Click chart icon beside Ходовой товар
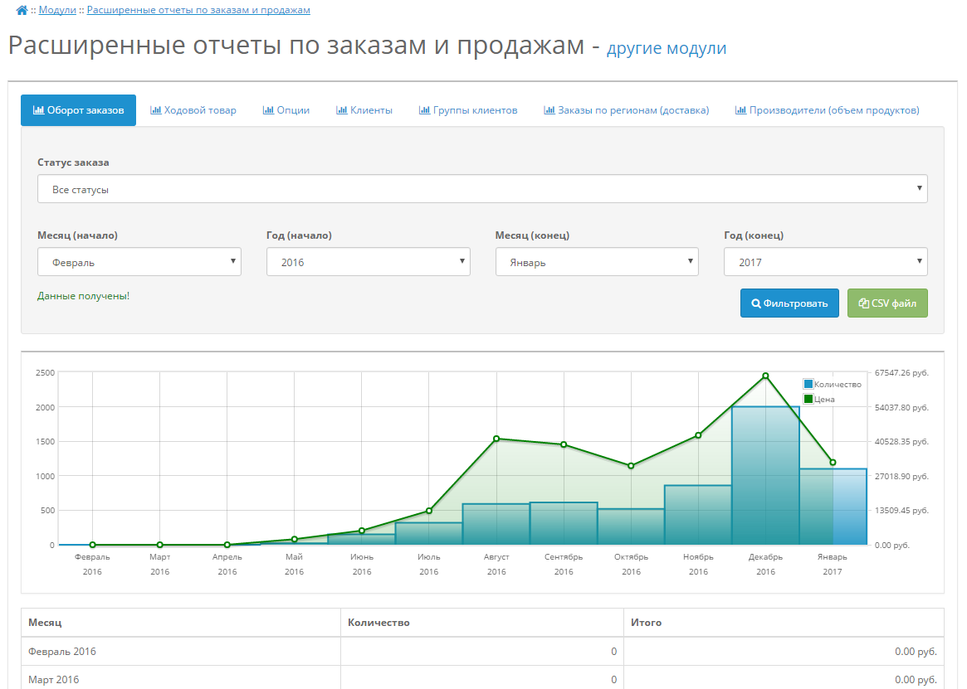967x689 pixels. (x=155, y=110)
